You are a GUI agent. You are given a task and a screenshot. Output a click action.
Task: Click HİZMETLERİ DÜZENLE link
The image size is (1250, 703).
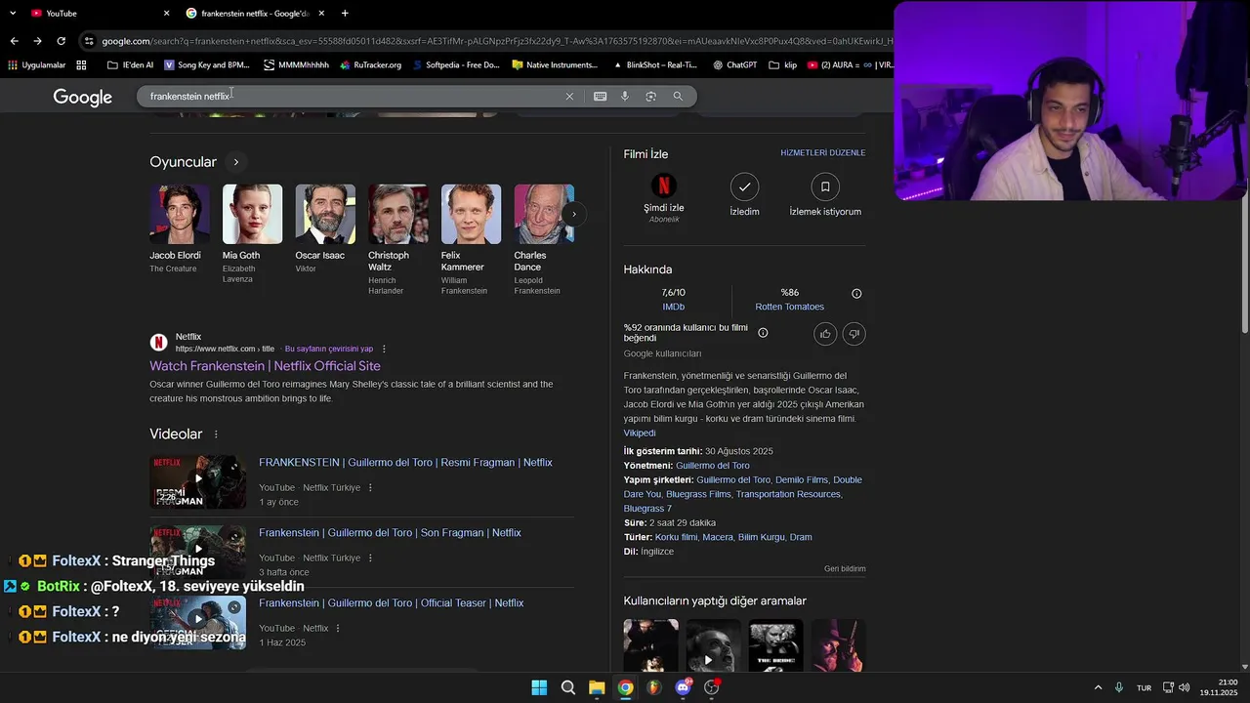point(823,153)
